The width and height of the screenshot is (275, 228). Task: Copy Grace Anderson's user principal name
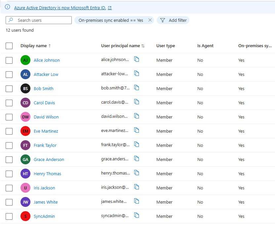point(137,158)
